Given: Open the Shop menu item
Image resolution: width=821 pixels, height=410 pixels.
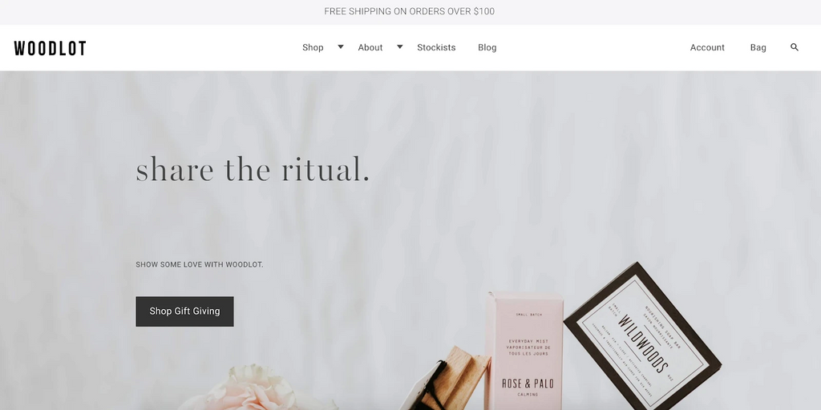Looking at the screenshot, I should coord(313,47).
